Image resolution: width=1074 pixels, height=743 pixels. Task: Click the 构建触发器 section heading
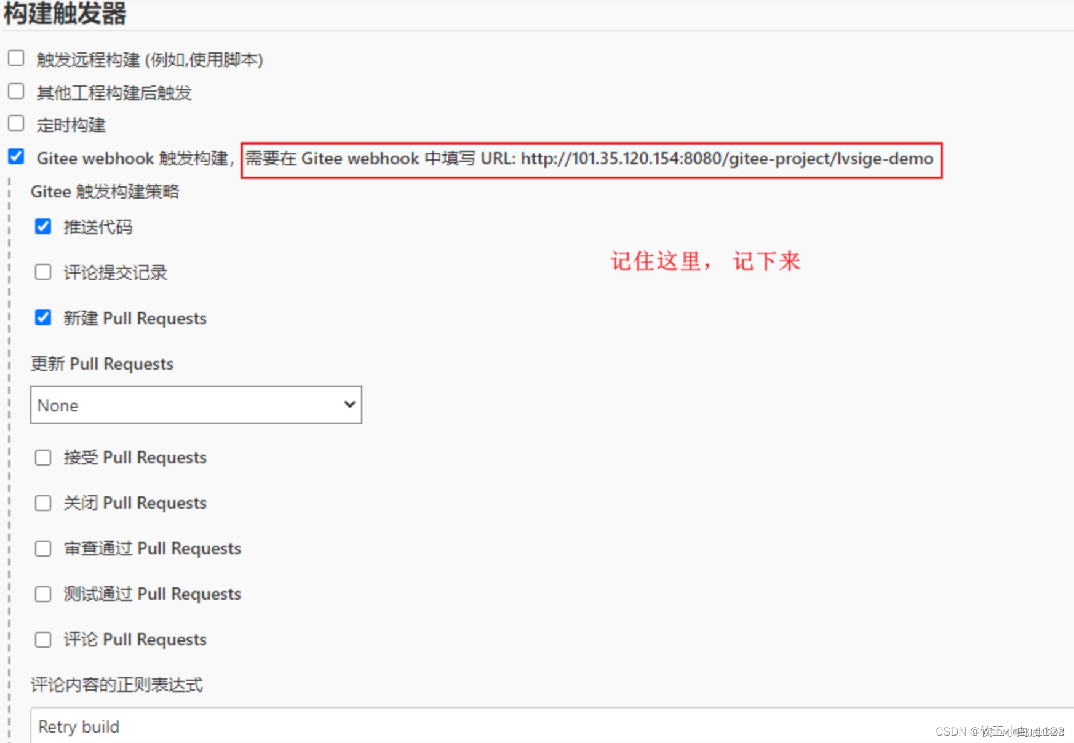click(65, 13)
